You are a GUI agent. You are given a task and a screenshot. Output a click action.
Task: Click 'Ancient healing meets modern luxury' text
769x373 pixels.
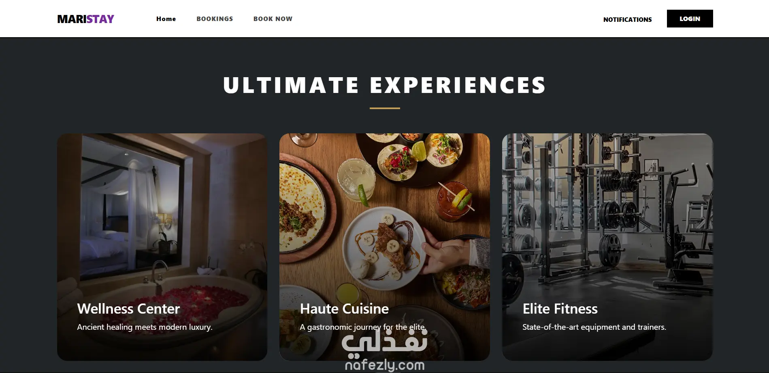click(x=145, y=327)
